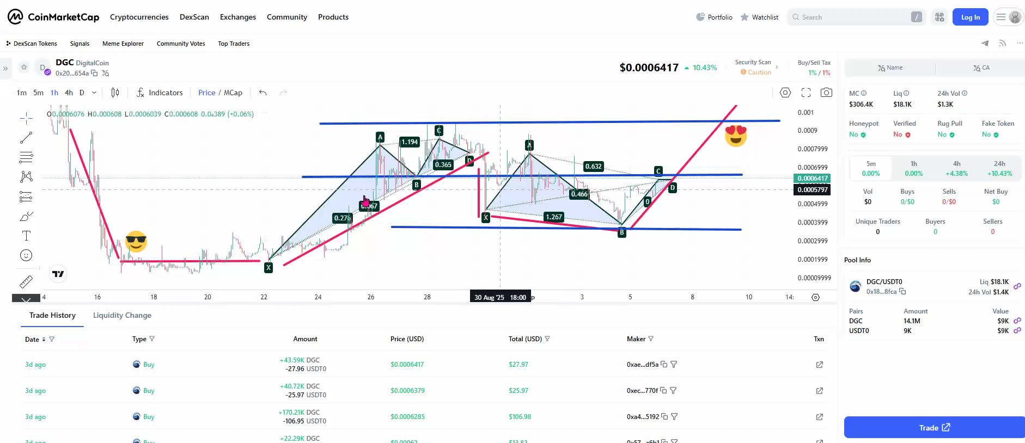Open the Portfolio page
Image resolution: width=1025 pixels, height=443 pixels.
tap(714, 17)
